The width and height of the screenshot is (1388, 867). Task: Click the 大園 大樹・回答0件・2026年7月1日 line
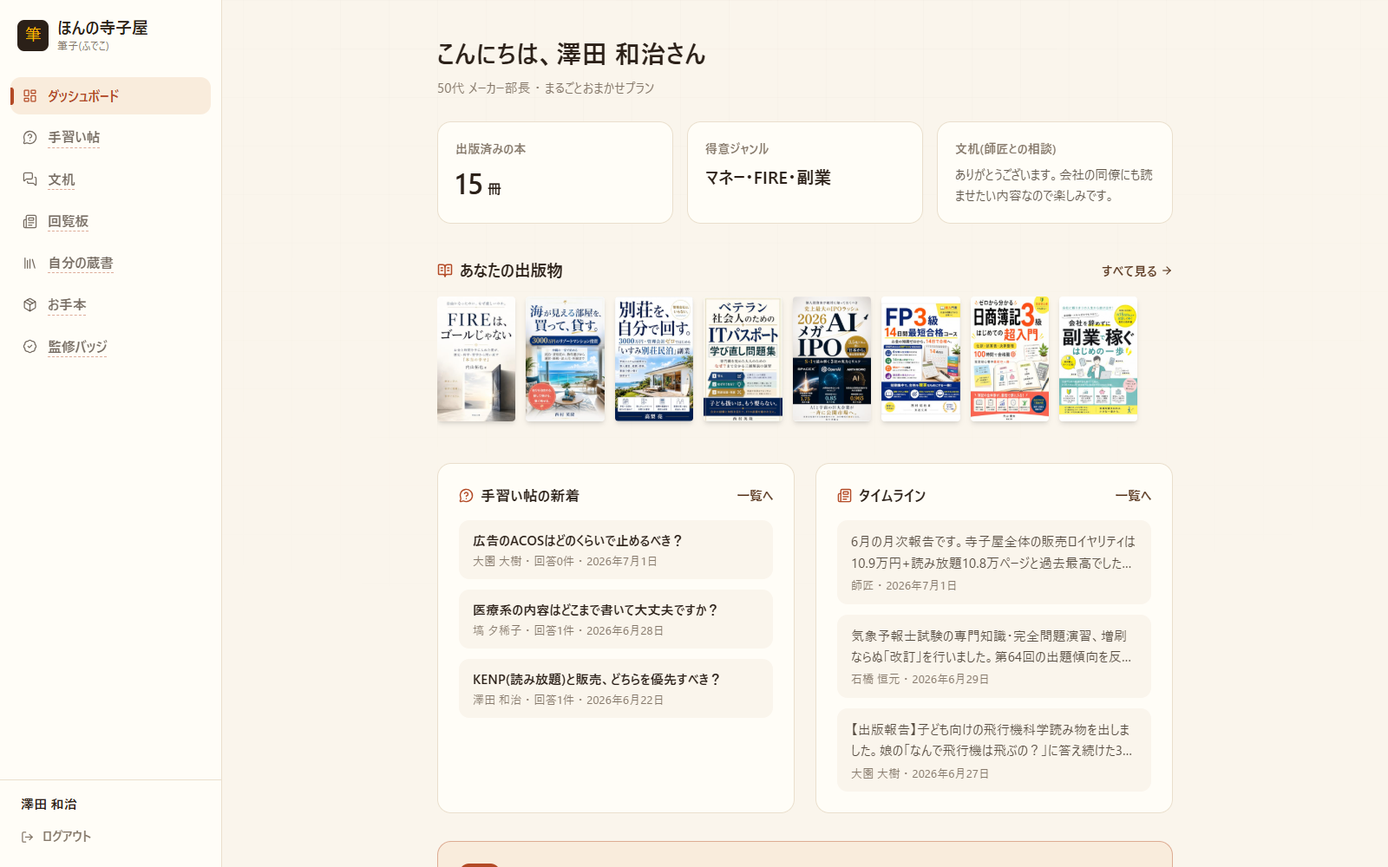click(565, 561)
